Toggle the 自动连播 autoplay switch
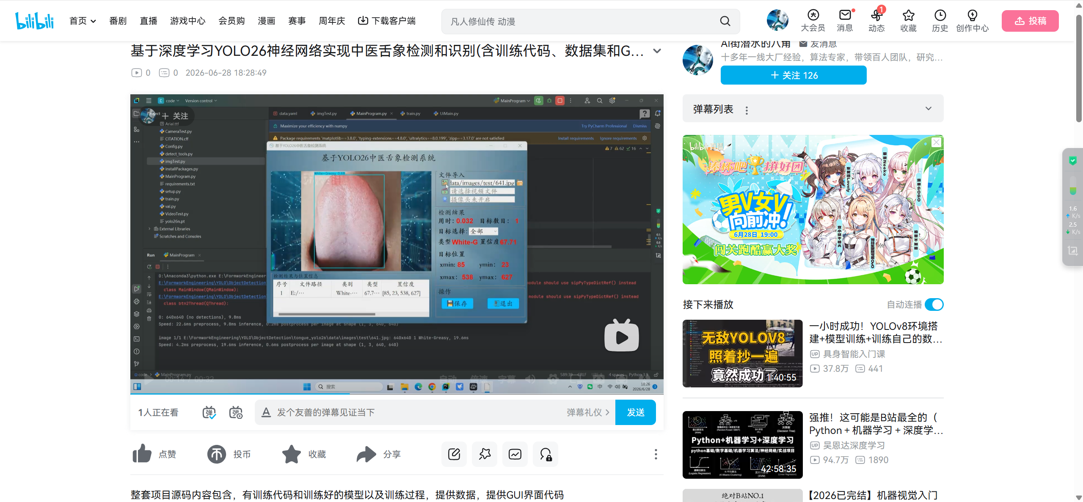The image size is (1083, 502). (934, 304)
